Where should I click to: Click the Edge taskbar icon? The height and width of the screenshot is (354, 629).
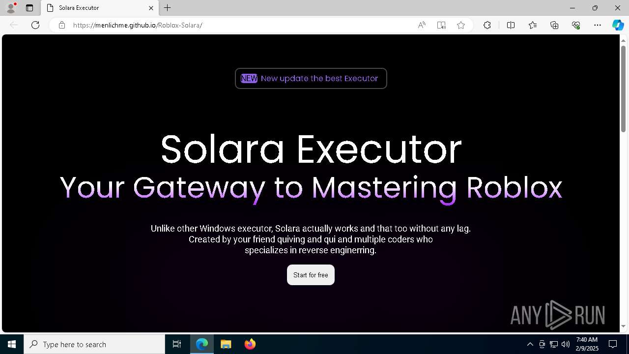point(202,344)
